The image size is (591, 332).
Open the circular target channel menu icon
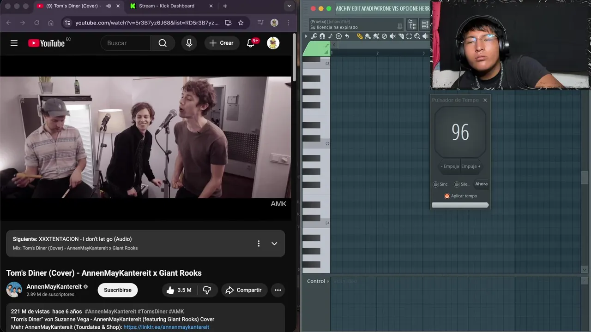point(338,36)
